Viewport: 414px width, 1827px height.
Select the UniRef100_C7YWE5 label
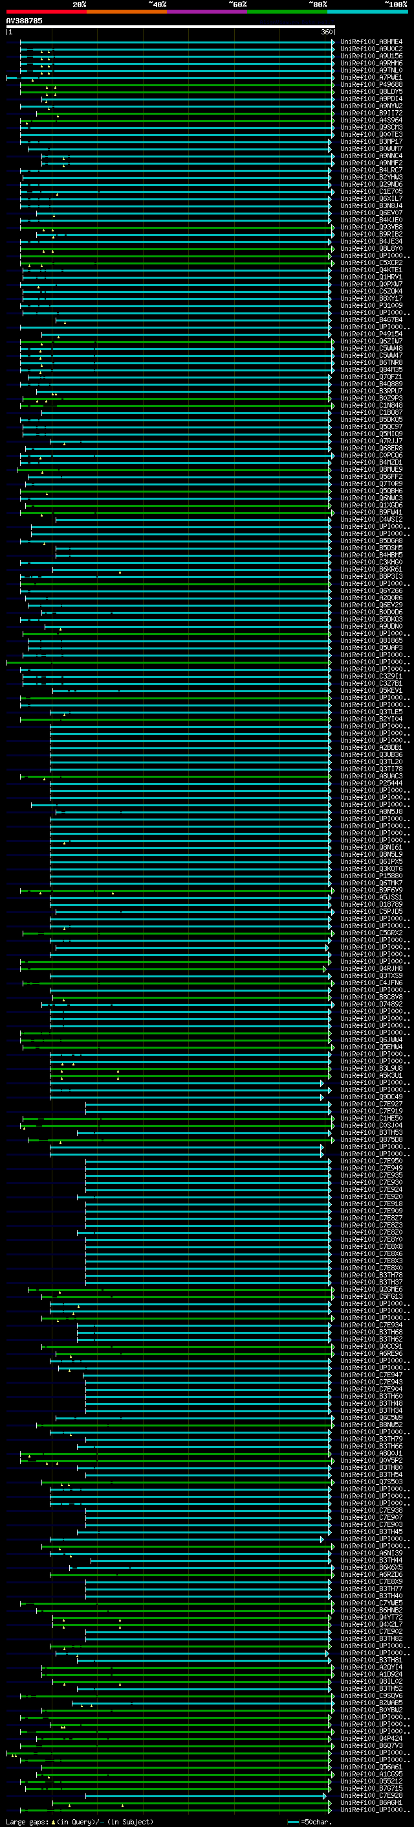click(371, 1603)
